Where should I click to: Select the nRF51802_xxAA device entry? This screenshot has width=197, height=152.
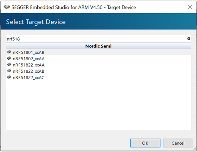tap(98, 58)
